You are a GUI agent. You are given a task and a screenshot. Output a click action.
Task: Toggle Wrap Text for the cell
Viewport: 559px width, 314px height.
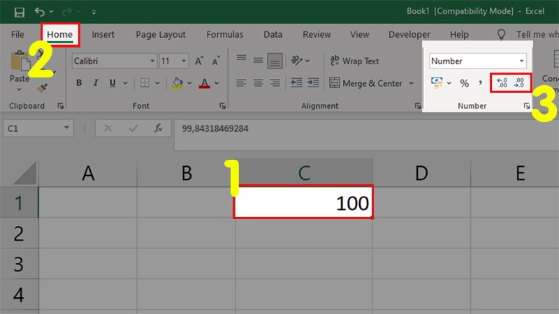354,61
